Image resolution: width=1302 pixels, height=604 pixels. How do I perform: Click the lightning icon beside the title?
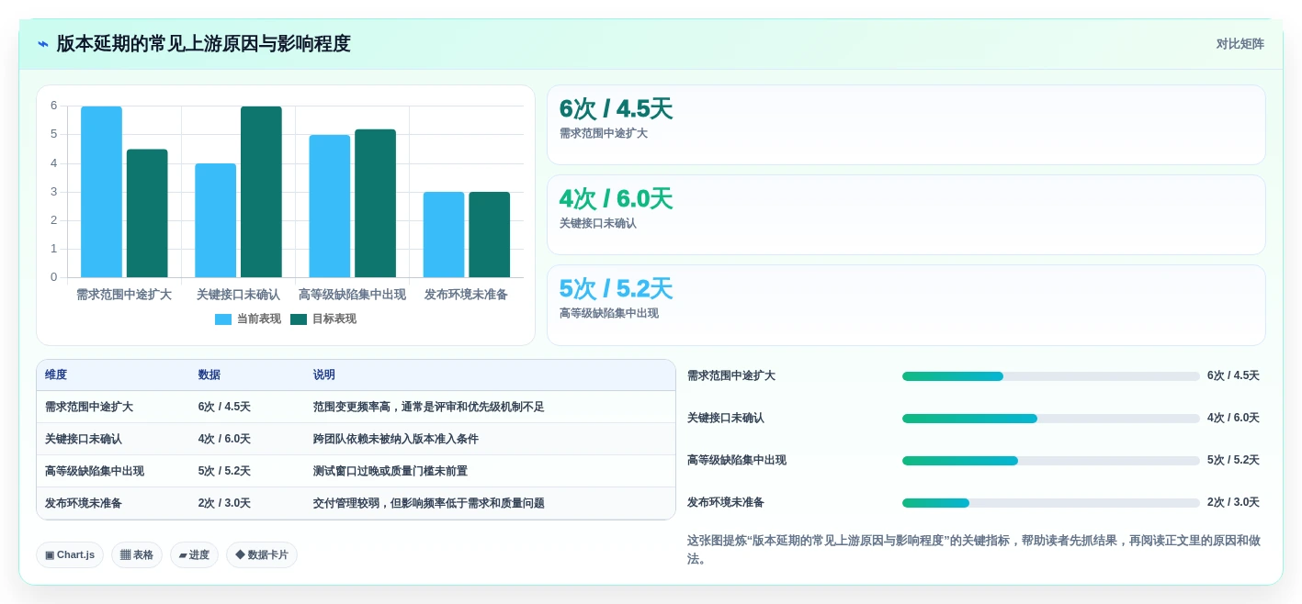click(43, 44)
